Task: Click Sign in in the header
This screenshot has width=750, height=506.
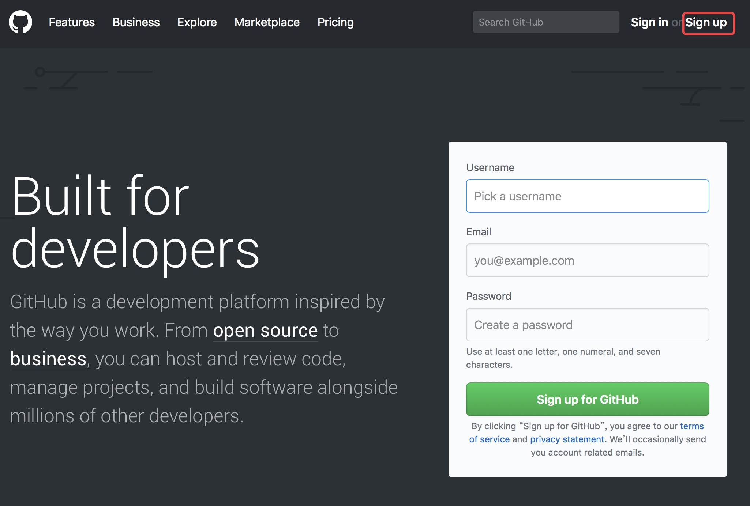Action: click(649, 22)
